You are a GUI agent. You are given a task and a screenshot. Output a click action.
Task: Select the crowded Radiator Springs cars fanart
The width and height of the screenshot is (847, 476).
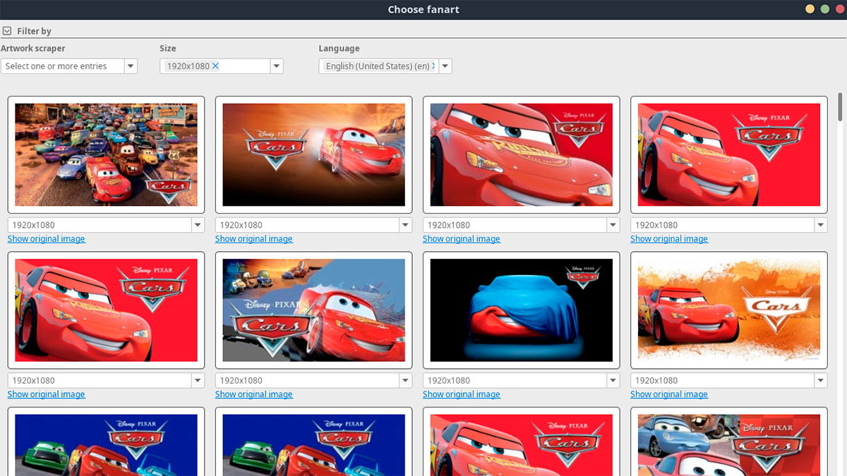pos(106,154)
